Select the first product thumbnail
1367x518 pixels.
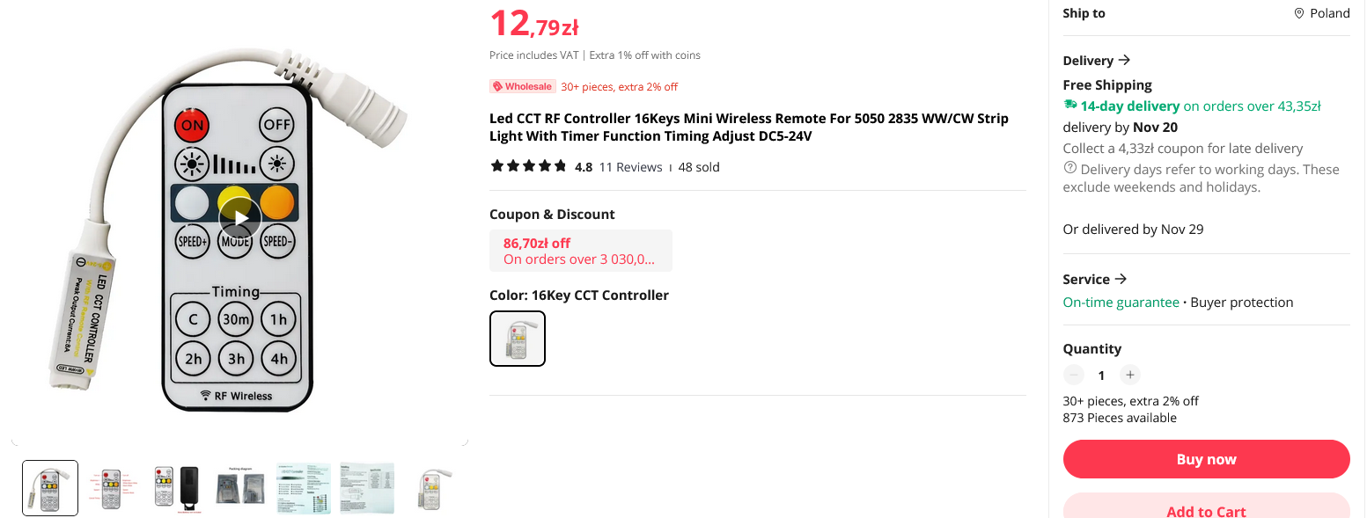50,488
